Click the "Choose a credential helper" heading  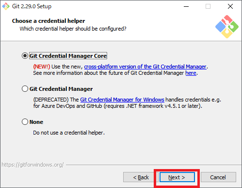point(48,21)
